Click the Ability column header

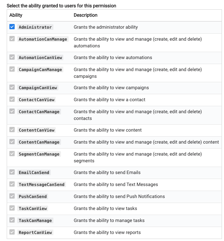[16, 15]
